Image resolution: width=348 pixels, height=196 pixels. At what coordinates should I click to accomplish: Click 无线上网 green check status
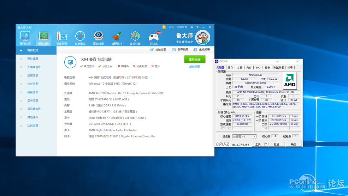(105, 66)
